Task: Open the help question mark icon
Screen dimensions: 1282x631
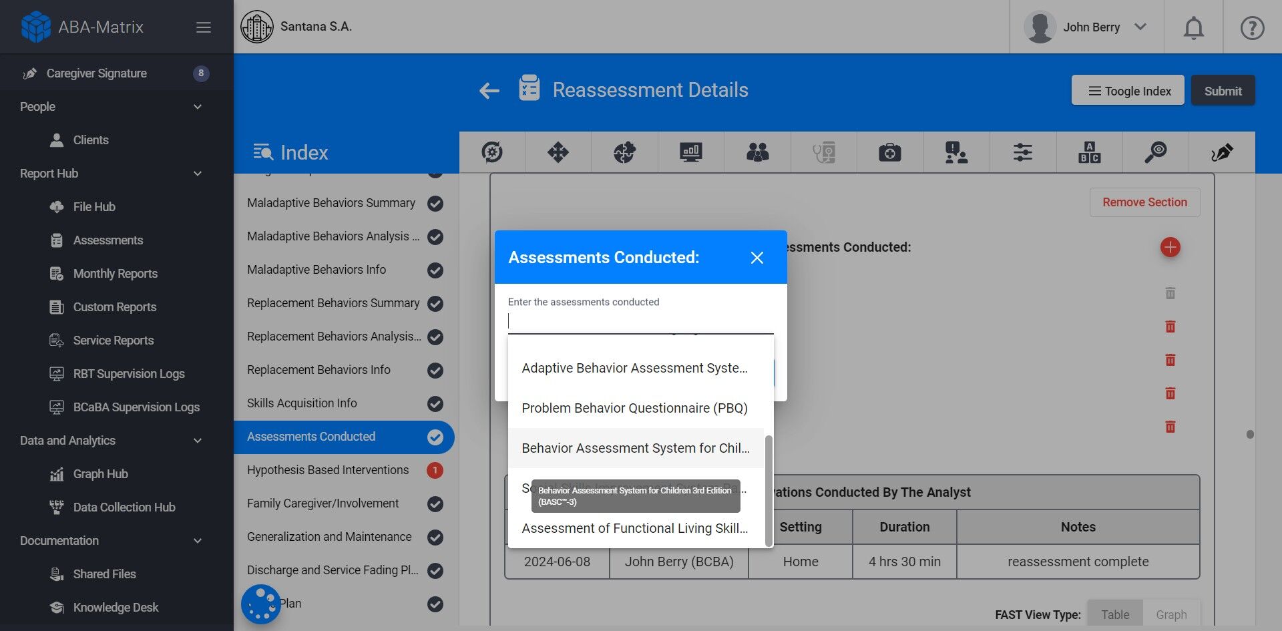Action: pos(1252,27)
